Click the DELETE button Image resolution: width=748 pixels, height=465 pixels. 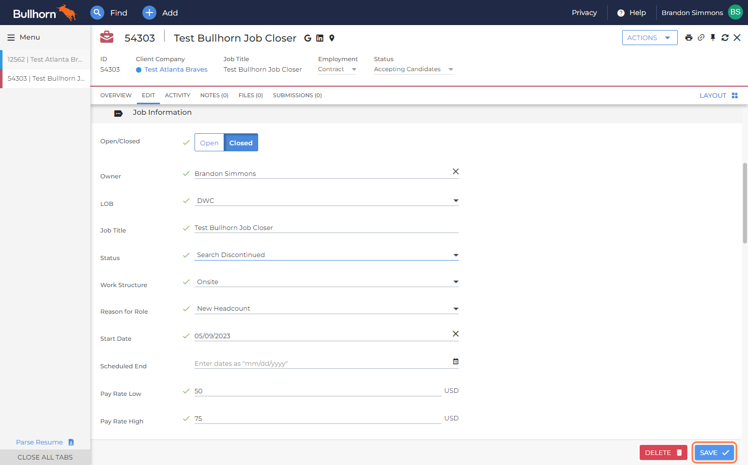pos(663,452)
